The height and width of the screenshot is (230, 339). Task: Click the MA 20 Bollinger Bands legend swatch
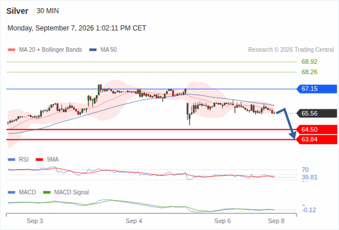click(x=11, y=50)
